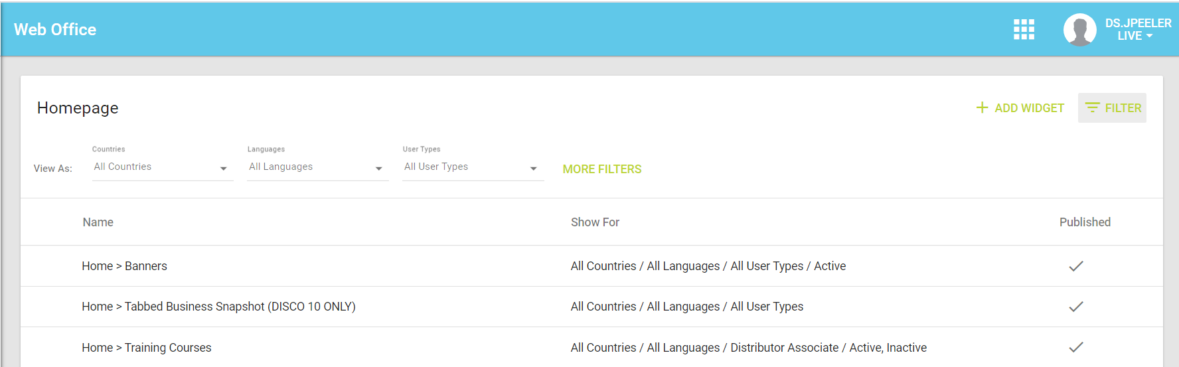
Task: Click the plus icon for Add Widget
Action: 982,108
